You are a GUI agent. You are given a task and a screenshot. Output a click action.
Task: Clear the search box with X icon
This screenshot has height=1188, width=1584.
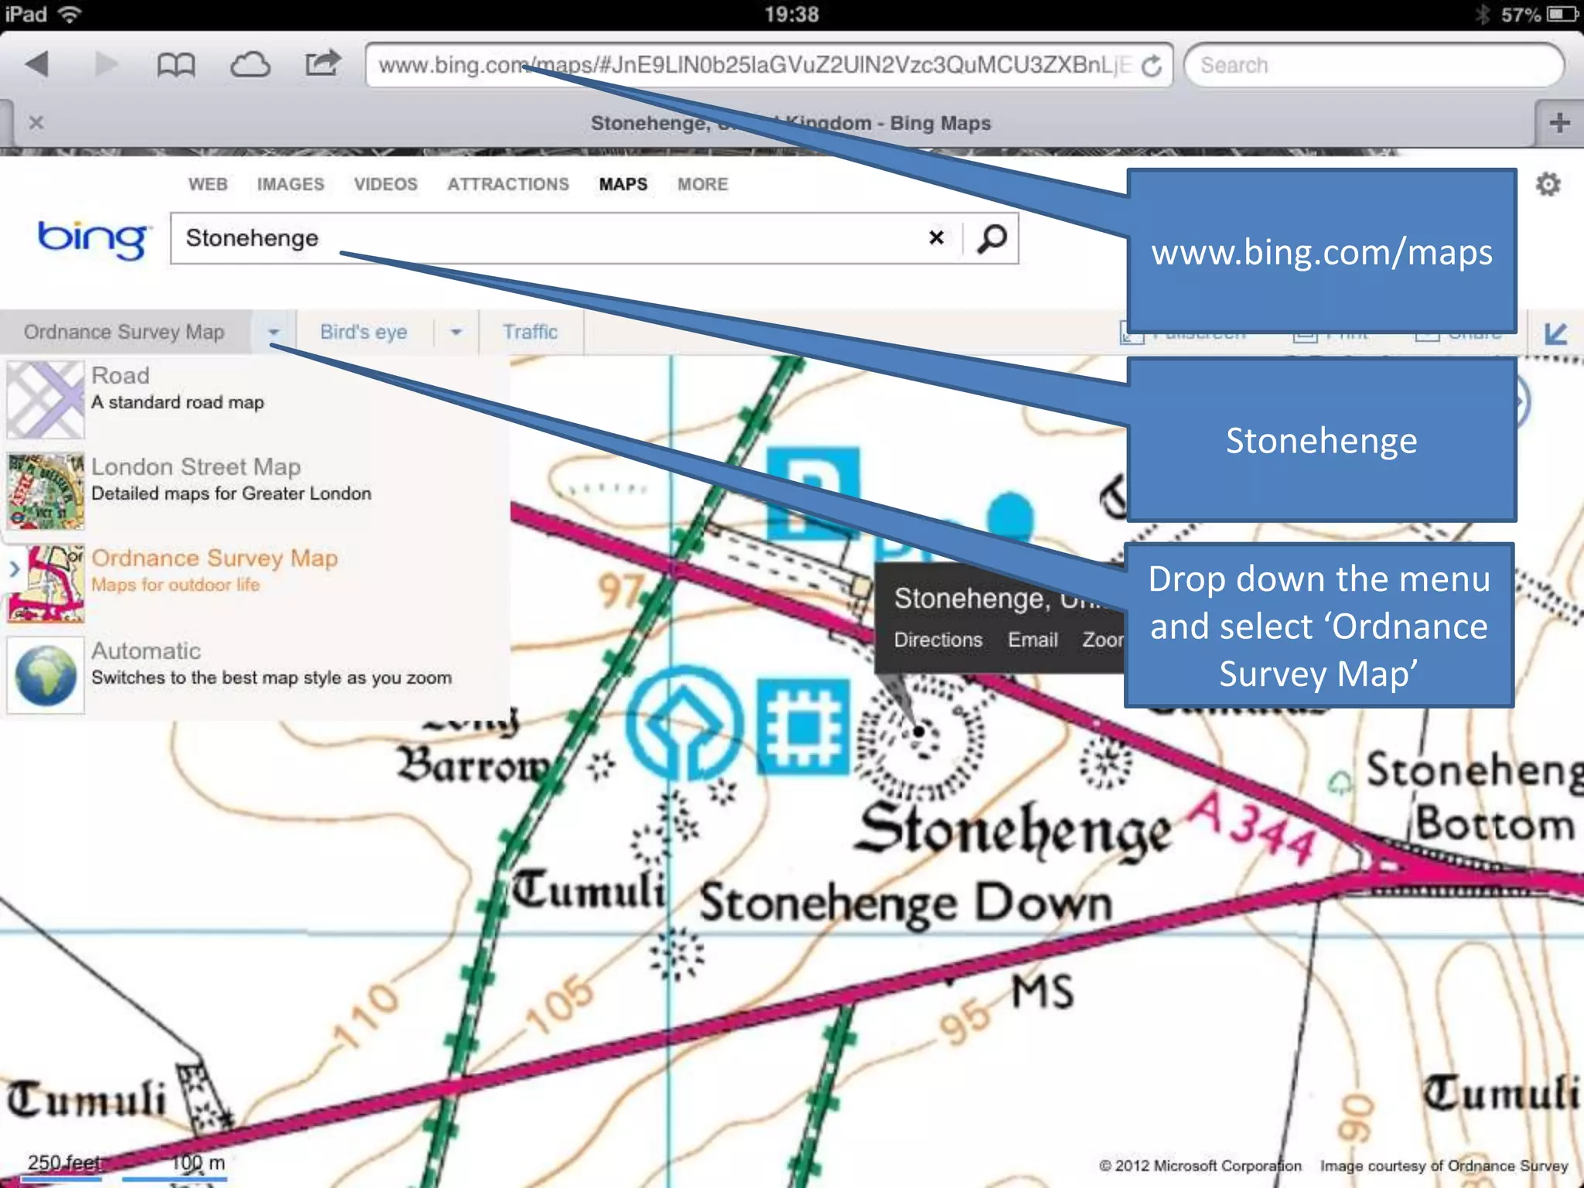pos(937,237)
